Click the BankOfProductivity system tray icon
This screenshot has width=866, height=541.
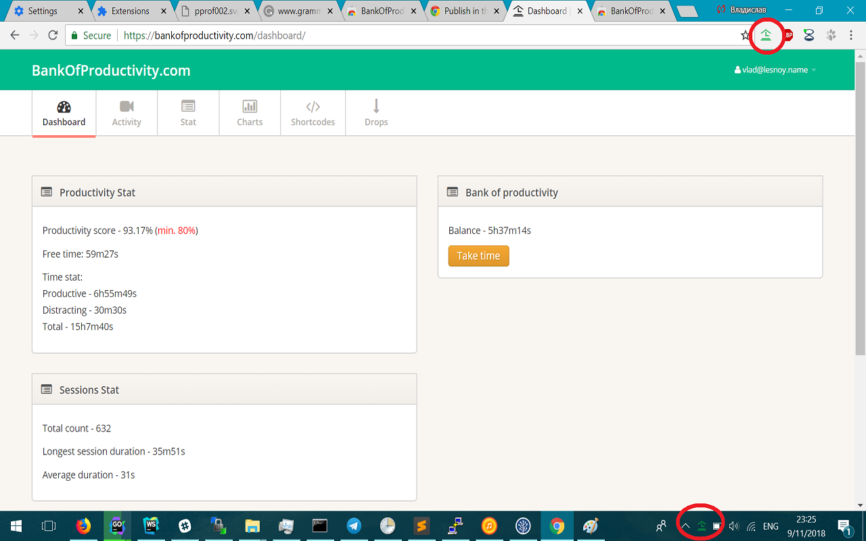point(702,526)
